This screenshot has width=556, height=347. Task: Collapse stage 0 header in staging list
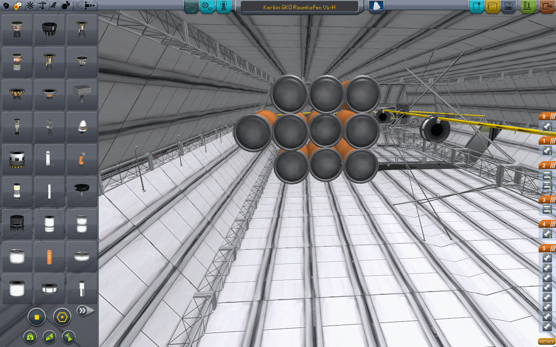[x=547, y=116]
